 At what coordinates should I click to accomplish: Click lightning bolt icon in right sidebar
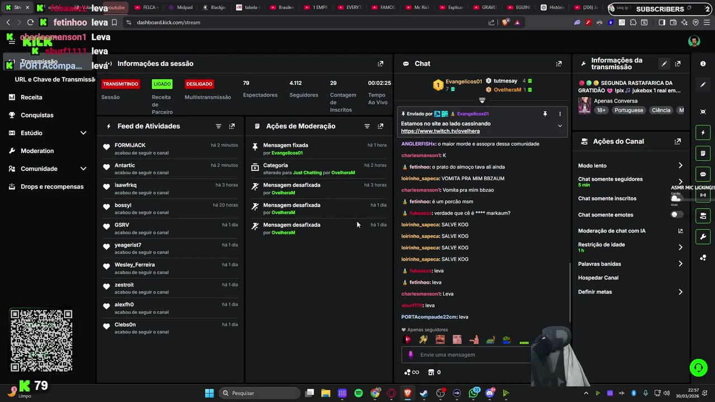coord(703,133)
